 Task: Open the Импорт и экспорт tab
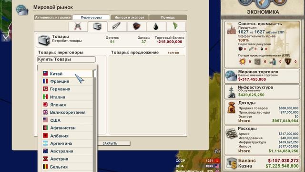(129, 17)
